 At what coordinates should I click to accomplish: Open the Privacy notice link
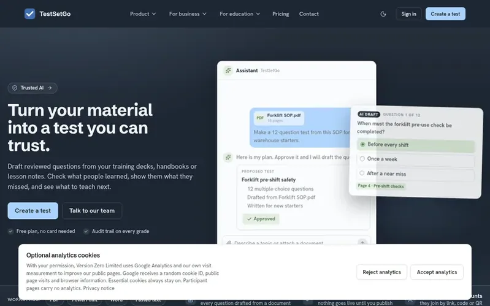pyautogui.click(x=99, y=288)
